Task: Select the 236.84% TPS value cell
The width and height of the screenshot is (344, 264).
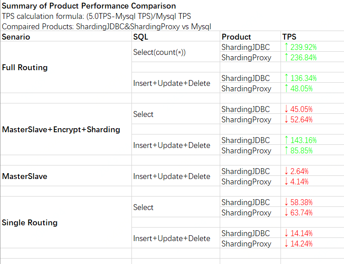Action: [303, 58]
